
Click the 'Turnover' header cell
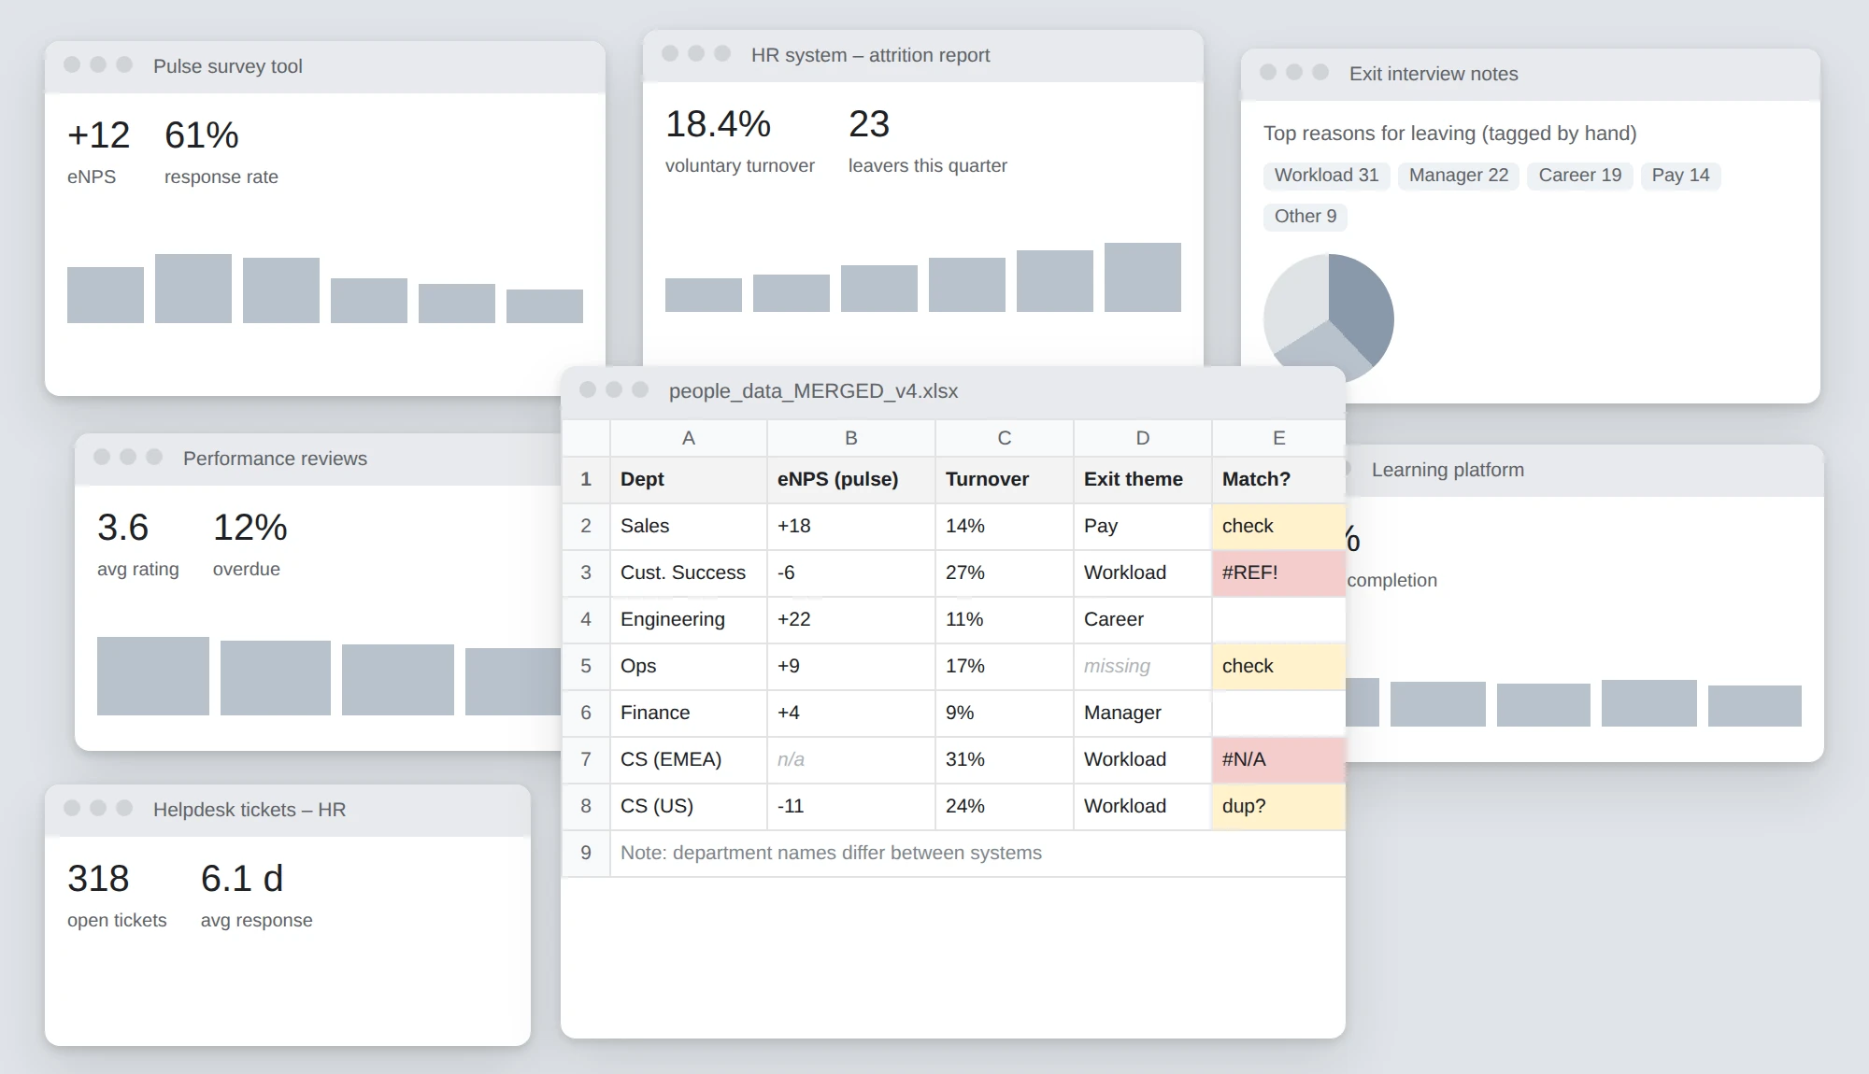coord(1004,479)
